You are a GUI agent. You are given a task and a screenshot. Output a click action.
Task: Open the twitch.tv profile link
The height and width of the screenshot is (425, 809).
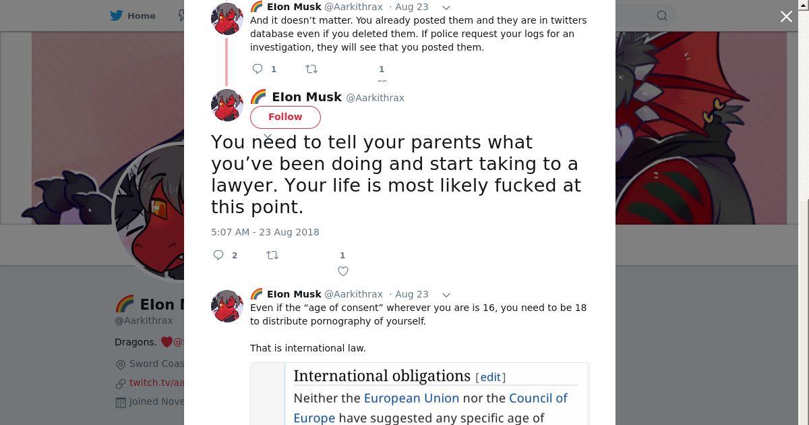pyautogui.click(x=156, y=382)
